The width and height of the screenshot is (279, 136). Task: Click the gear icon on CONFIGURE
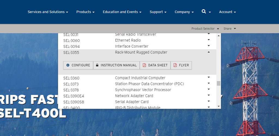point(68,65)
